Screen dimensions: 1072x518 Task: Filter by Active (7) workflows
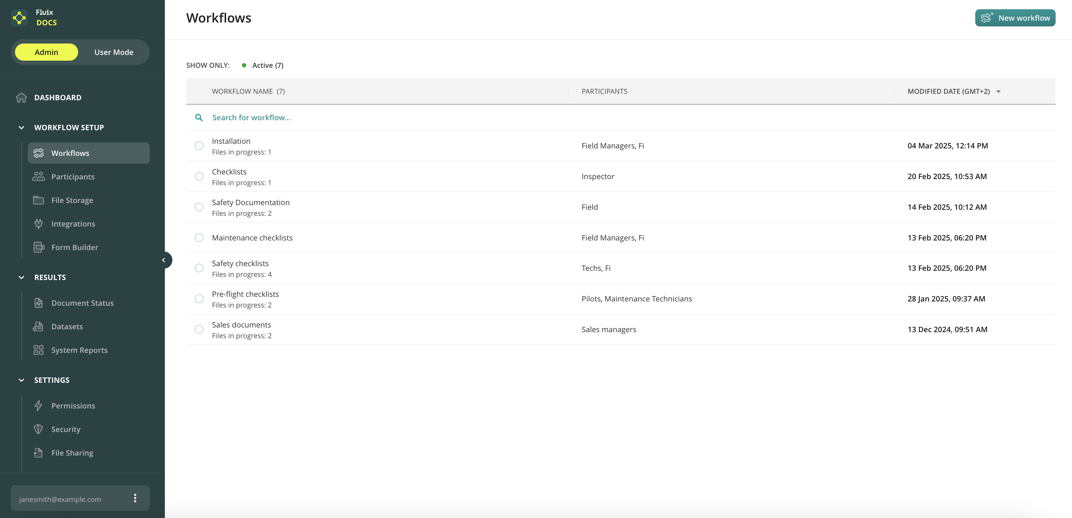pos(267,65)
